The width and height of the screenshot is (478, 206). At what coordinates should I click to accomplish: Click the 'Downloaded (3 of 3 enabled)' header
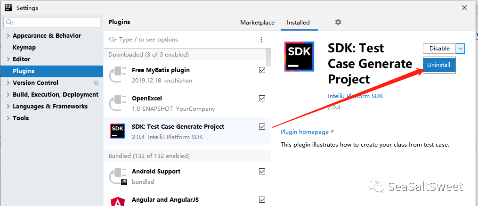[148, 55]
